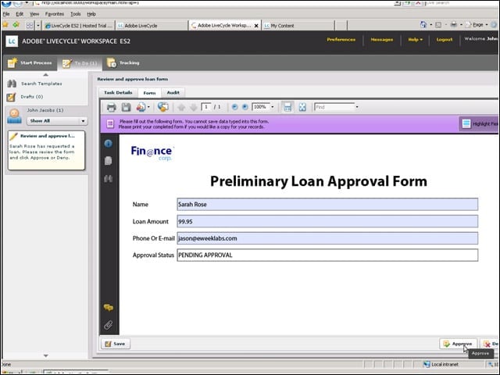The height and width of the screenshot is (375, 500).
Task: Click the browser home icon
Action: [423, 24]
